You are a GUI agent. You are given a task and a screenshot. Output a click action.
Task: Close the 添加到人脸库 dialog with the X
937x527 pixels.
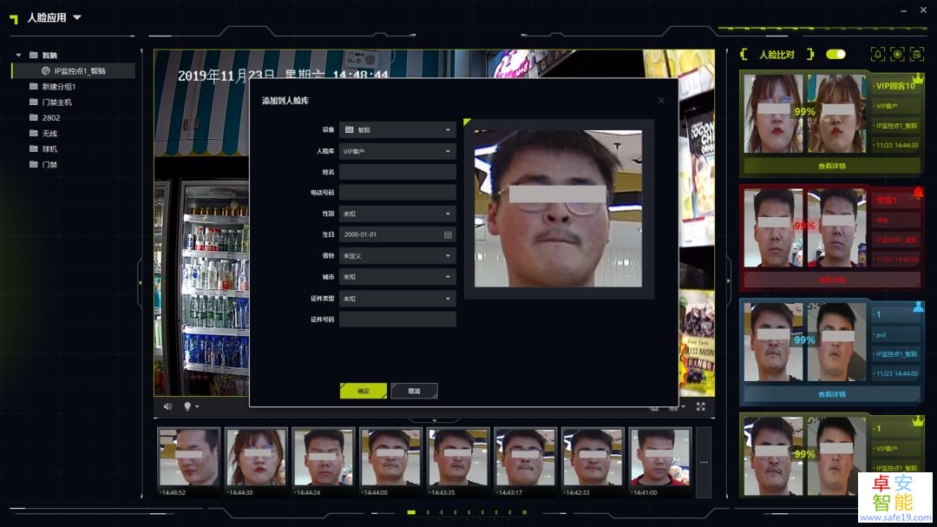661,101
